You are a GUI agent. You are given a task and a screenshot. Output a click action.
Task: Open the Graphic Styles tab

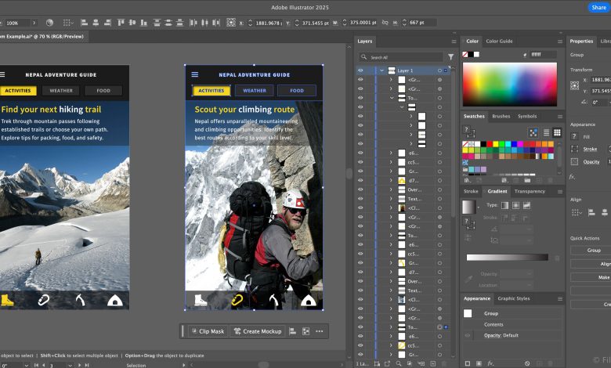coord(514,298)
